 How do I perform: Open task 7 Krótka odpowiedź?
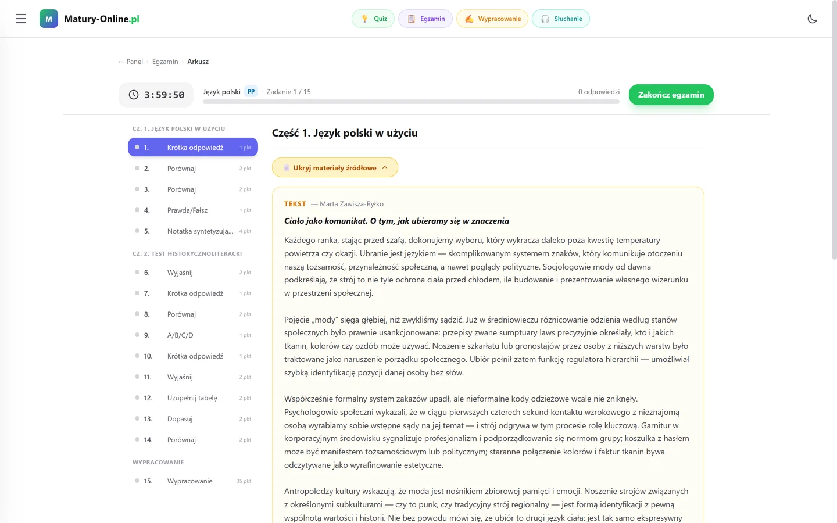coord(193,293)
